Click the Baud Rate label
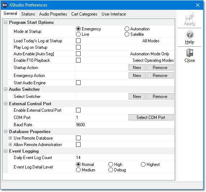The image size is (206, 192). coord(23,125)
